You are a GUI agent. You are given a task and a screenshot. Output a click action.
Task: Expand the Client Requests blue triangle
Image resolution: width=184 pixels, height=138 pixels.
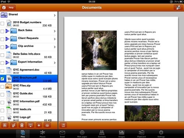click(7, 39)
